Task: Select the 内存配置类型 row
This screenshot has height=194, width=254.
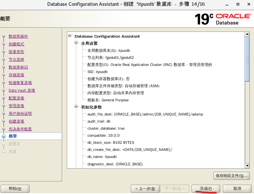Action: pos(116,93)
